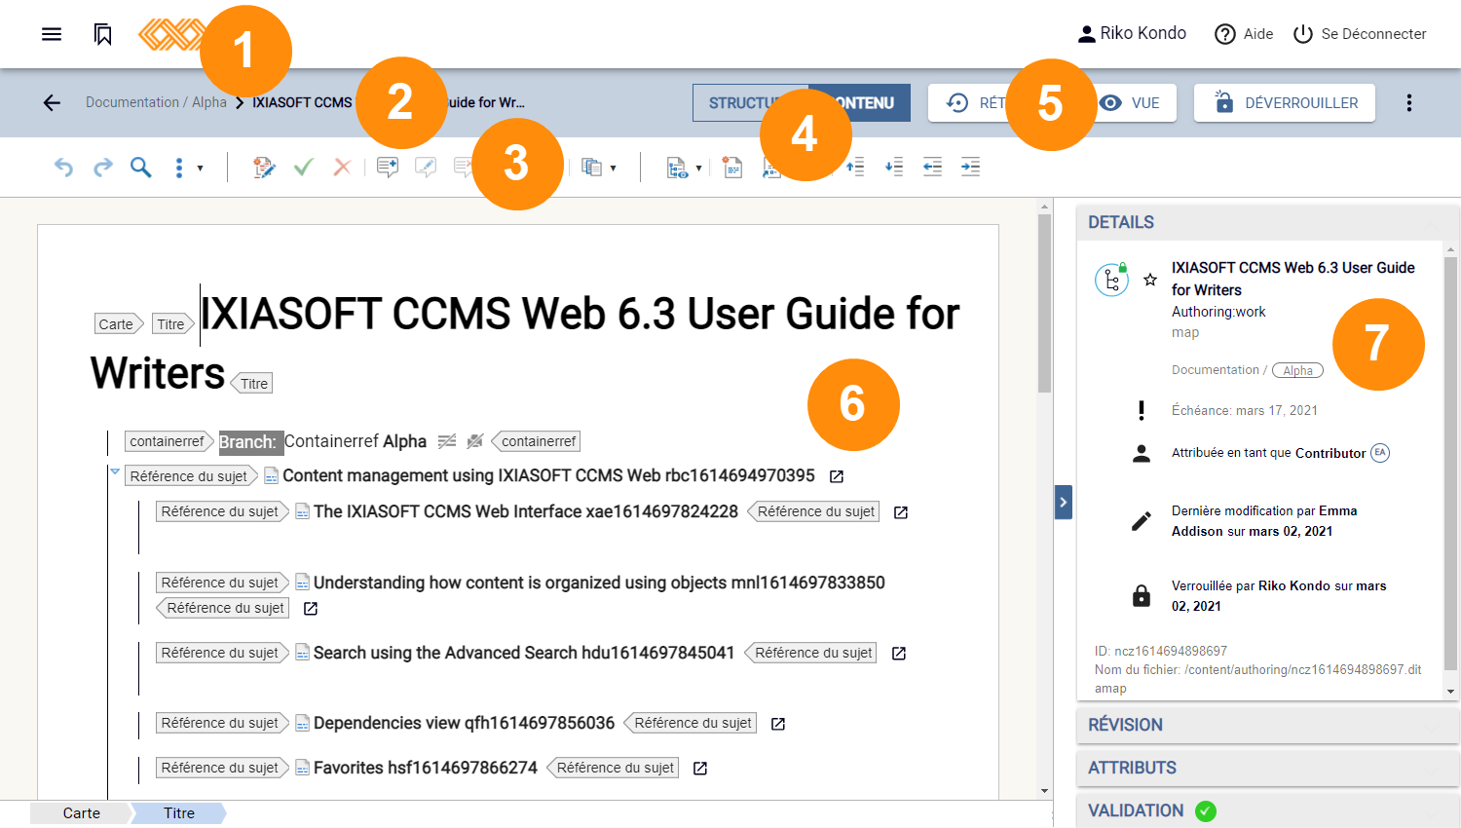Open Dependencies view topic externally
The height and width of the screenshot is (828, 1461).
pyautogui.click(x=778, y=724)
